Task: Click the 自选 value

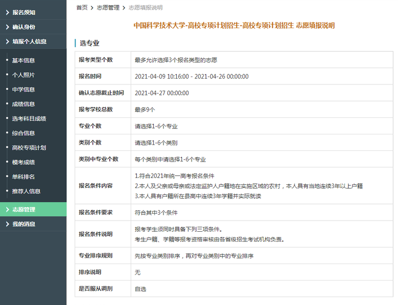Action: click(x=141, y=289)
